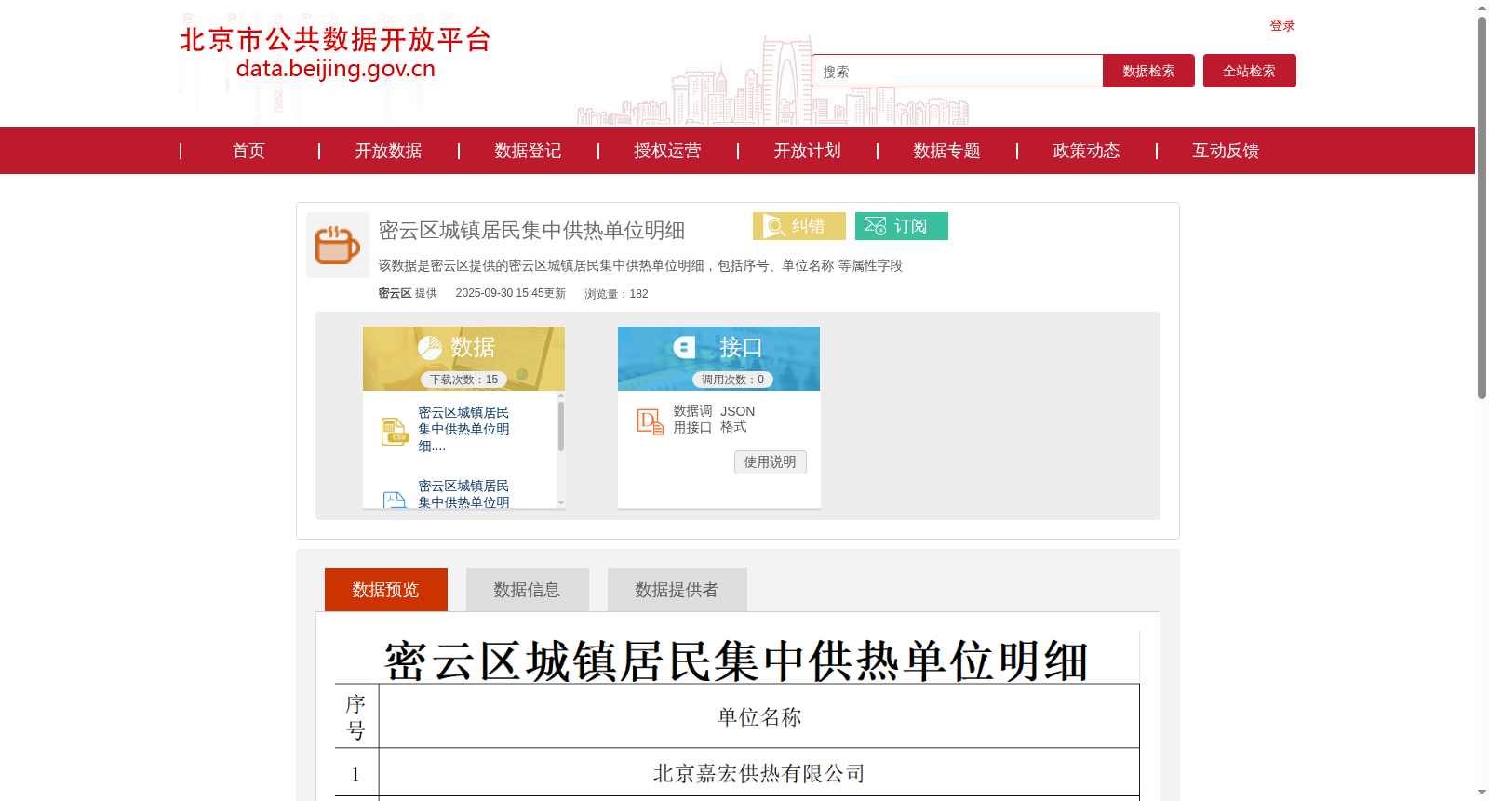Open the second 密云区城镇居民集中供热单位明 file link

[x=463, y=494]
